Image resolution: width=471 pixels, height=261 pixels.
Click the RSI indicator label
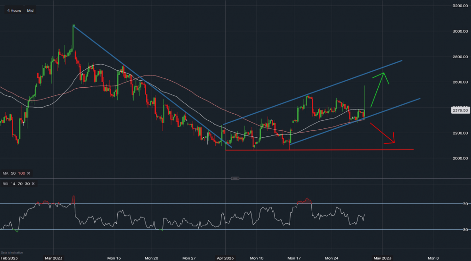5,183
